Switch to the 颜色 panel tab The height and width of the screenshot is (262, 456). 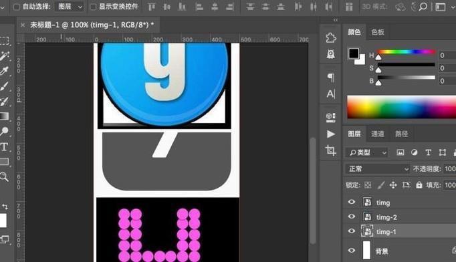pos(354,32)
